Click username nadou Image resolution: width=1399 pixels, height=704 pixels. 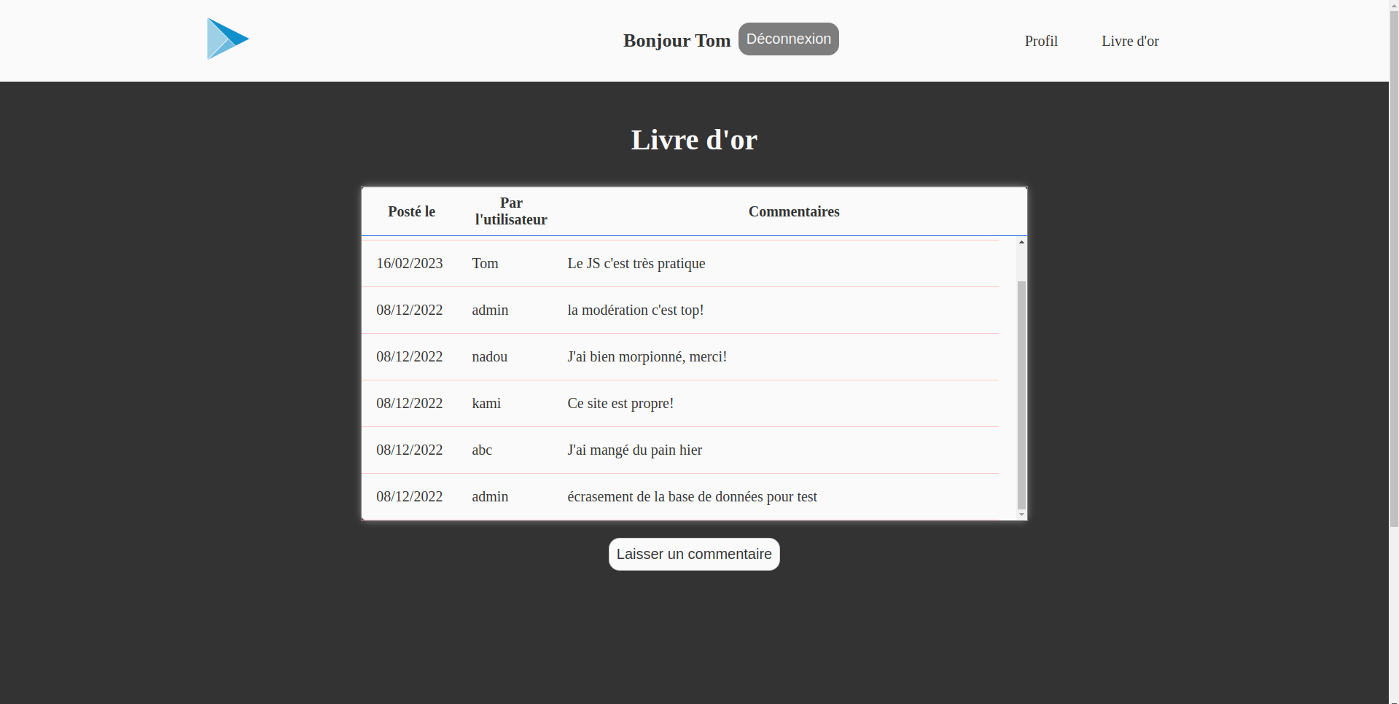pyautogui.click(x=489, y=356)
